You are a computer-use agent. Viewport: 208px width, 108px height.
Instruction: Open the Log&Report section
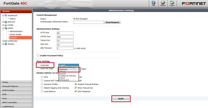tap(16, 106)
